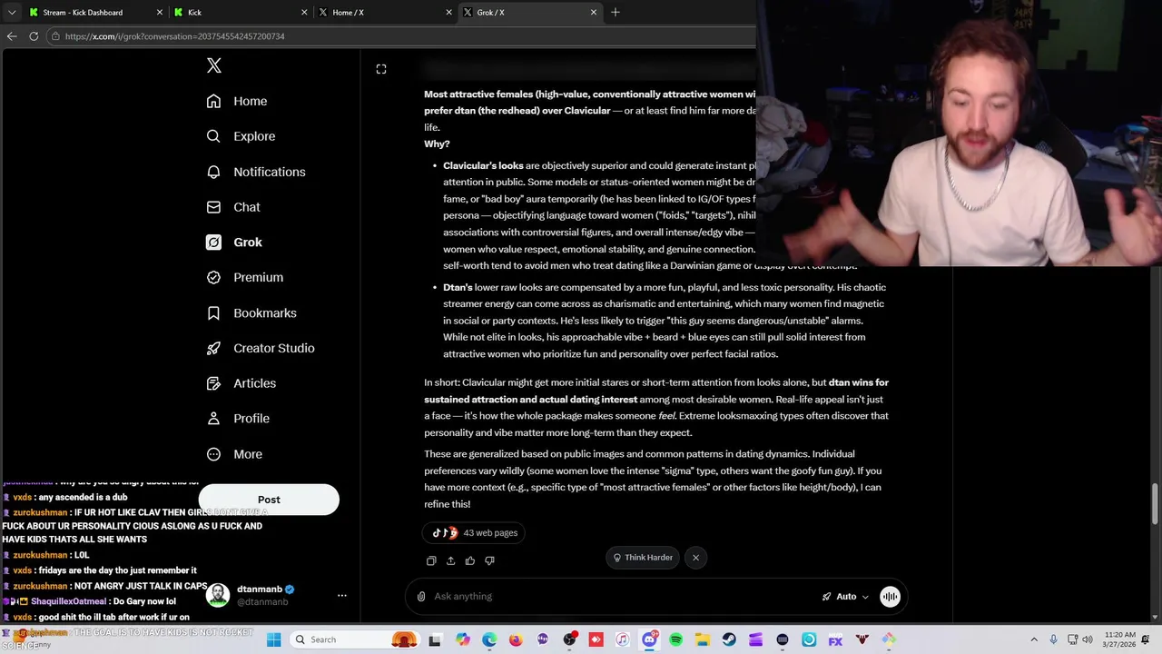Open Microsoft Edge from taskbar

point(489,639)
